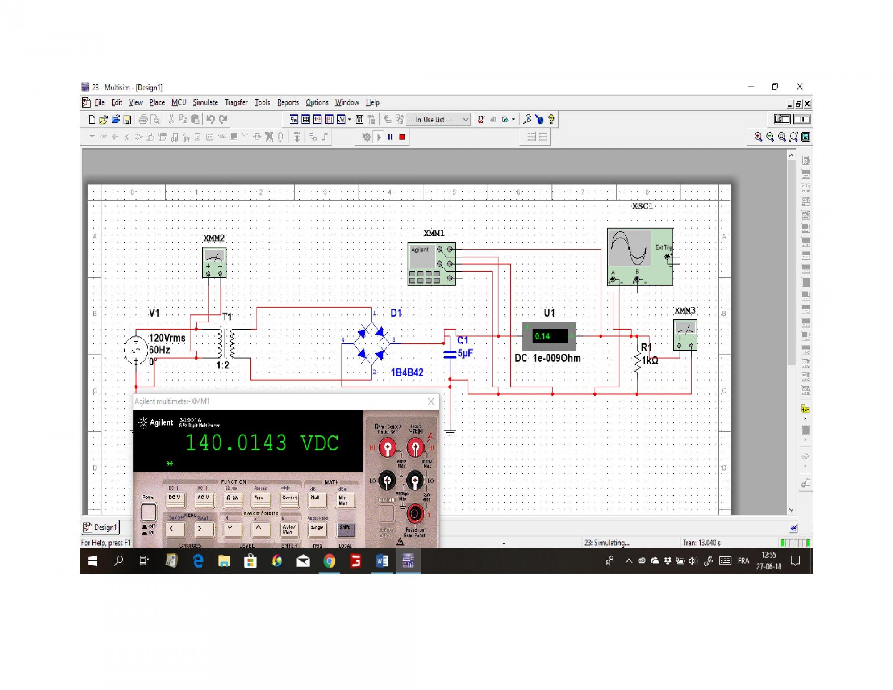Switch to the Design1 tab
The image size is (893, 690).
(x=101, y=527)
